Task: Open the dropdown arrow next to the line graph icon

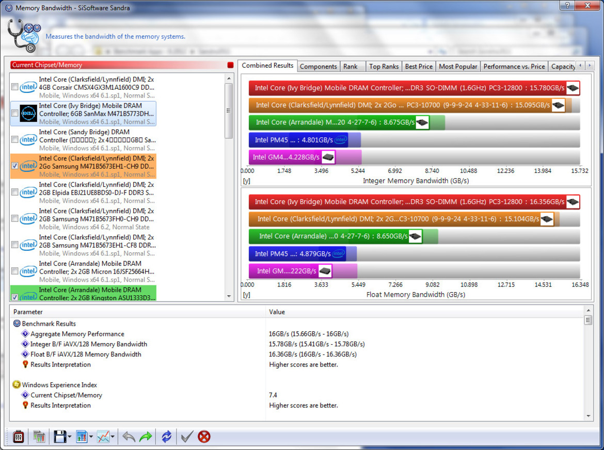Action: (113, 437)
